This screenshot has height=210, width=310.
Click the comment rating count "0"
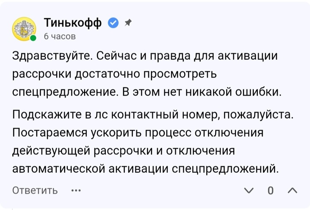pos(271,191)
